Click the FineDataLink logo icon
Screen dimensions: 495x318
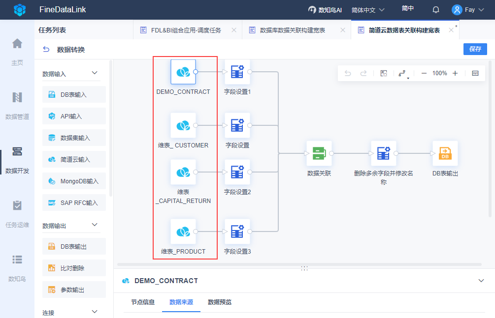20,10
